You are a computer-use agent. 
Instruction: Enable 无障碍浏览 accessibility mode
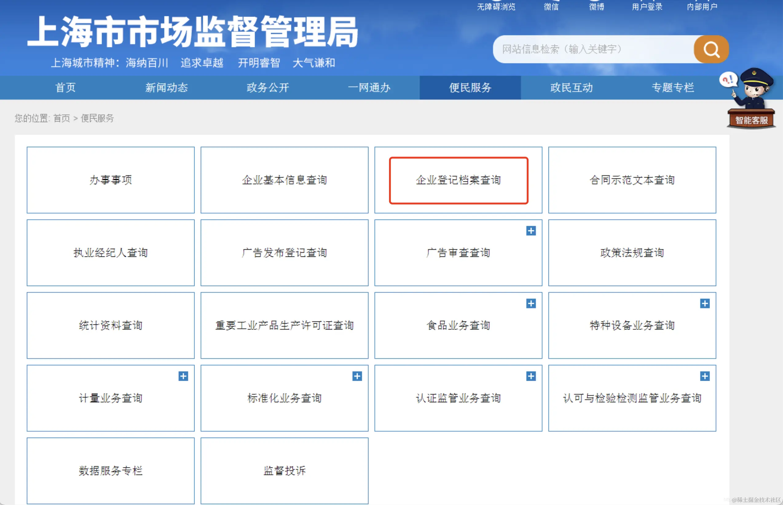[x=496, y=6]
